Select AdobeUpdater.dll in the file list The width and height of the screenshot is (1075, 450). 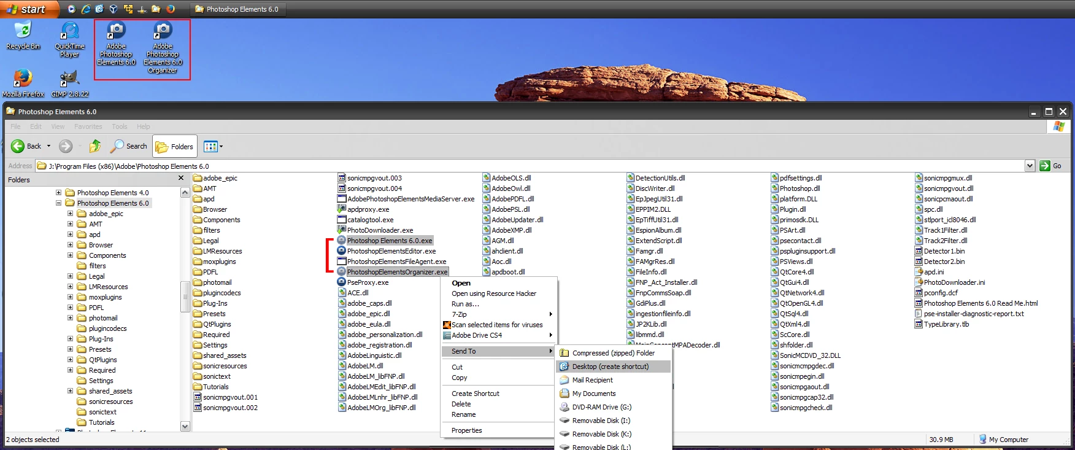(512, 220)
